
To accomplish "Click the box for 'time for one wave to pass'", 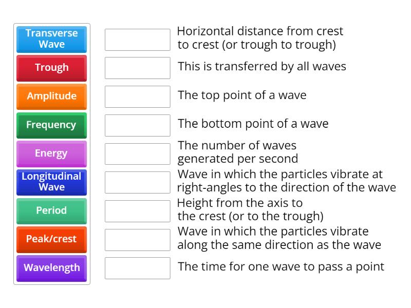I will tap(137, 268).
